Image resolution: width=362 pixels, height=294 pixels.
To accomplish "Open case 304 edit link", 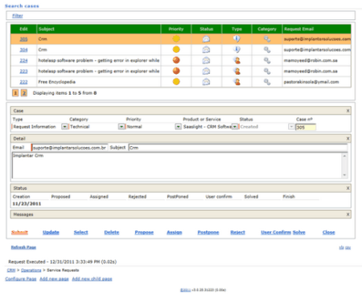I will [23, 50].
